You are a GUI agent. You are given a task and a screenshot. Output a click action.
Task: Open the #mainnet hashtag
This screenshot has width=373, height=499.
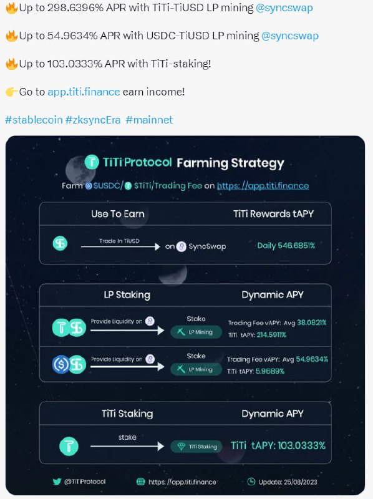(149, 120)
